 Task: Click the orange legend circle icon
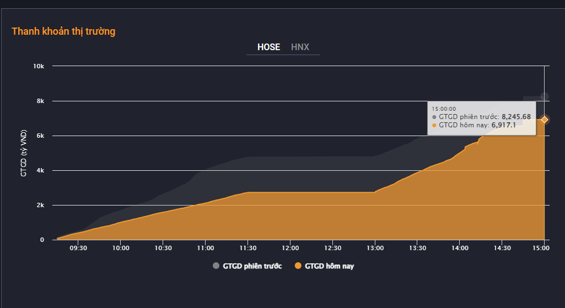click(298, 266)
